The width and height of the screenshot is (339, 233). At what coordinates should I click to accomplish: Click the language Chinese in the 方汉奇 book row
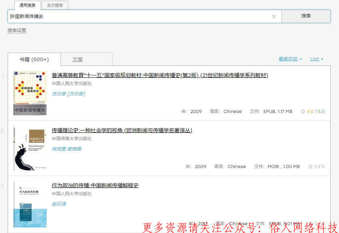tap(233, 111)
